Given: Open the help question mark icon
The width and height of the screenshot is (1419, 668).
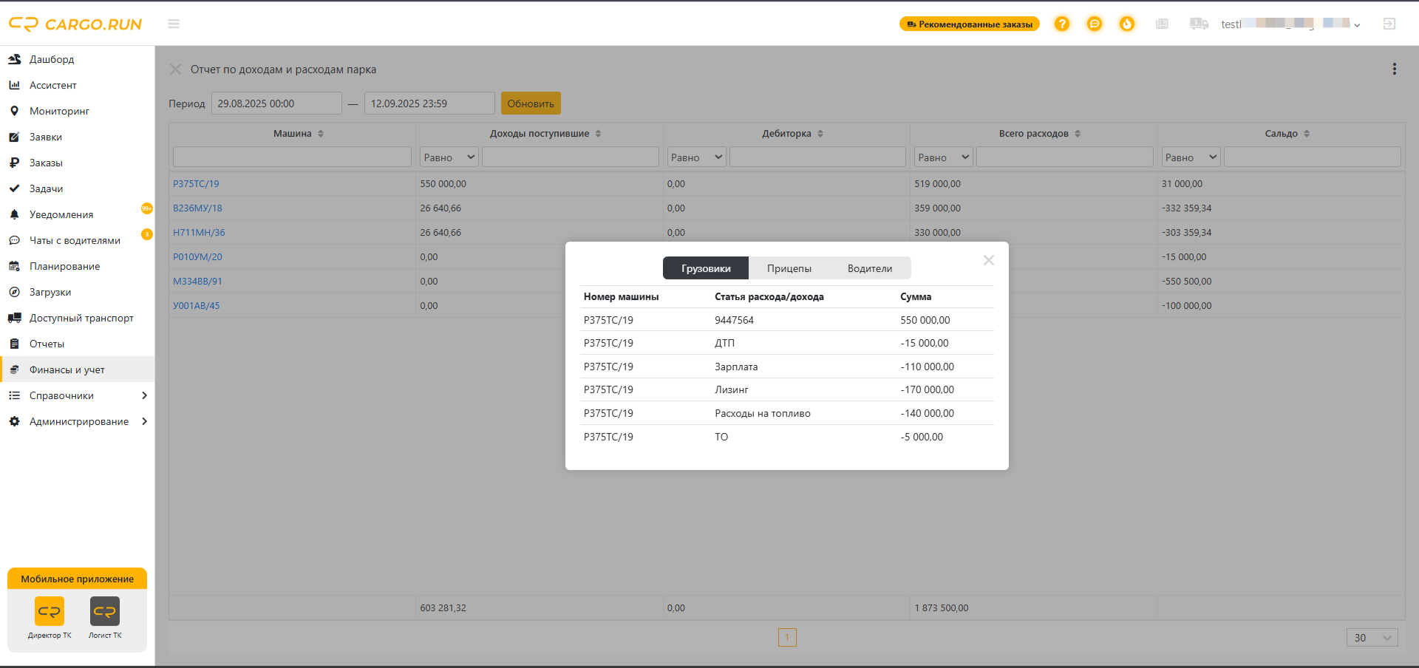Looking at the screenshot, I should click(1062, 24).
